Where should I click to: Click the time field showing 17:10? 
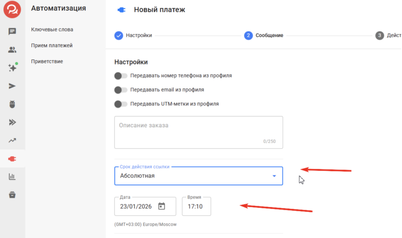(x=196, y=206)
